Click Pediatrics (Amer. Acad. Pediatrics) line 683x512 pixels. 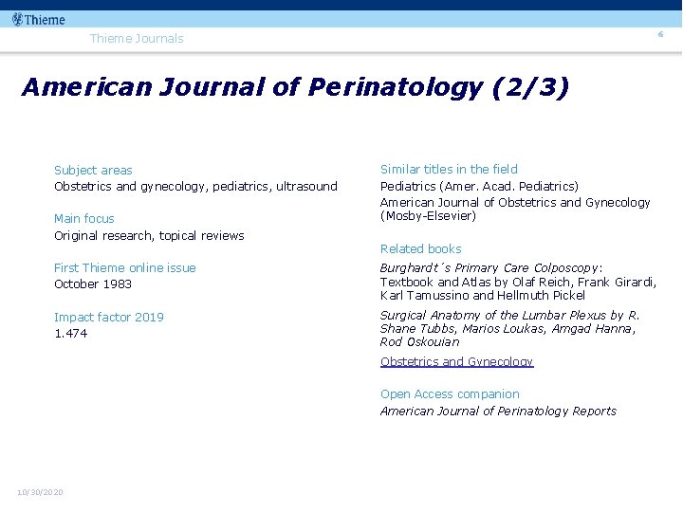coord(479,187)
